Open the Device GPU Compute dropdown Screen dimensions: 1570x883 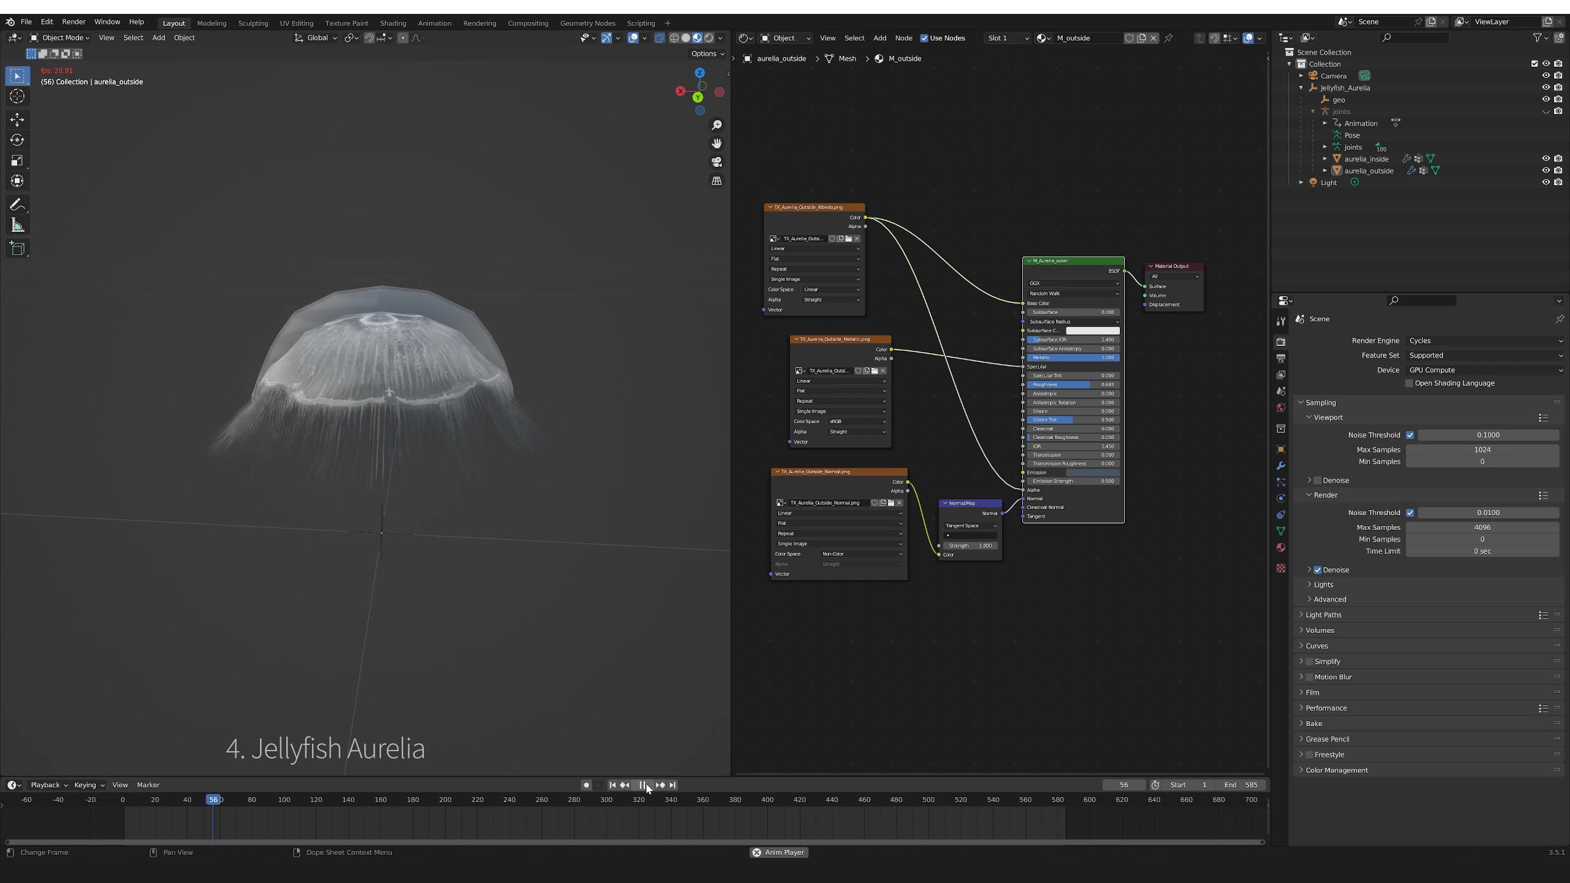click(x=1485, y=370)
